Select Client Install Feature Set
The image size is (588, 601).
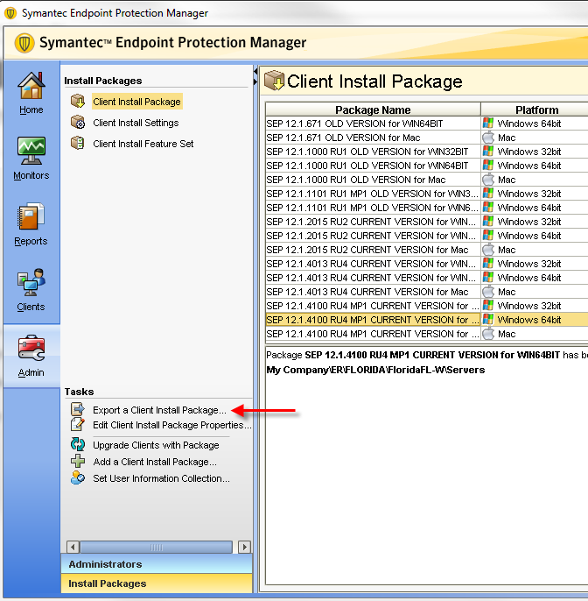pos(143,144)
